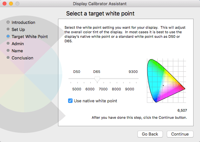Uncheck the Use native white point checkbox

[x=70, y=101]
